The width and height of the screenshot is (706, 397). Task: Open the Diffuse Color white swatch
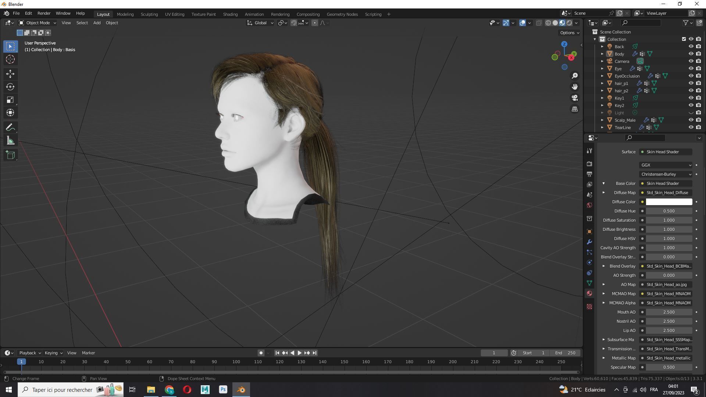tap(669, 202)
